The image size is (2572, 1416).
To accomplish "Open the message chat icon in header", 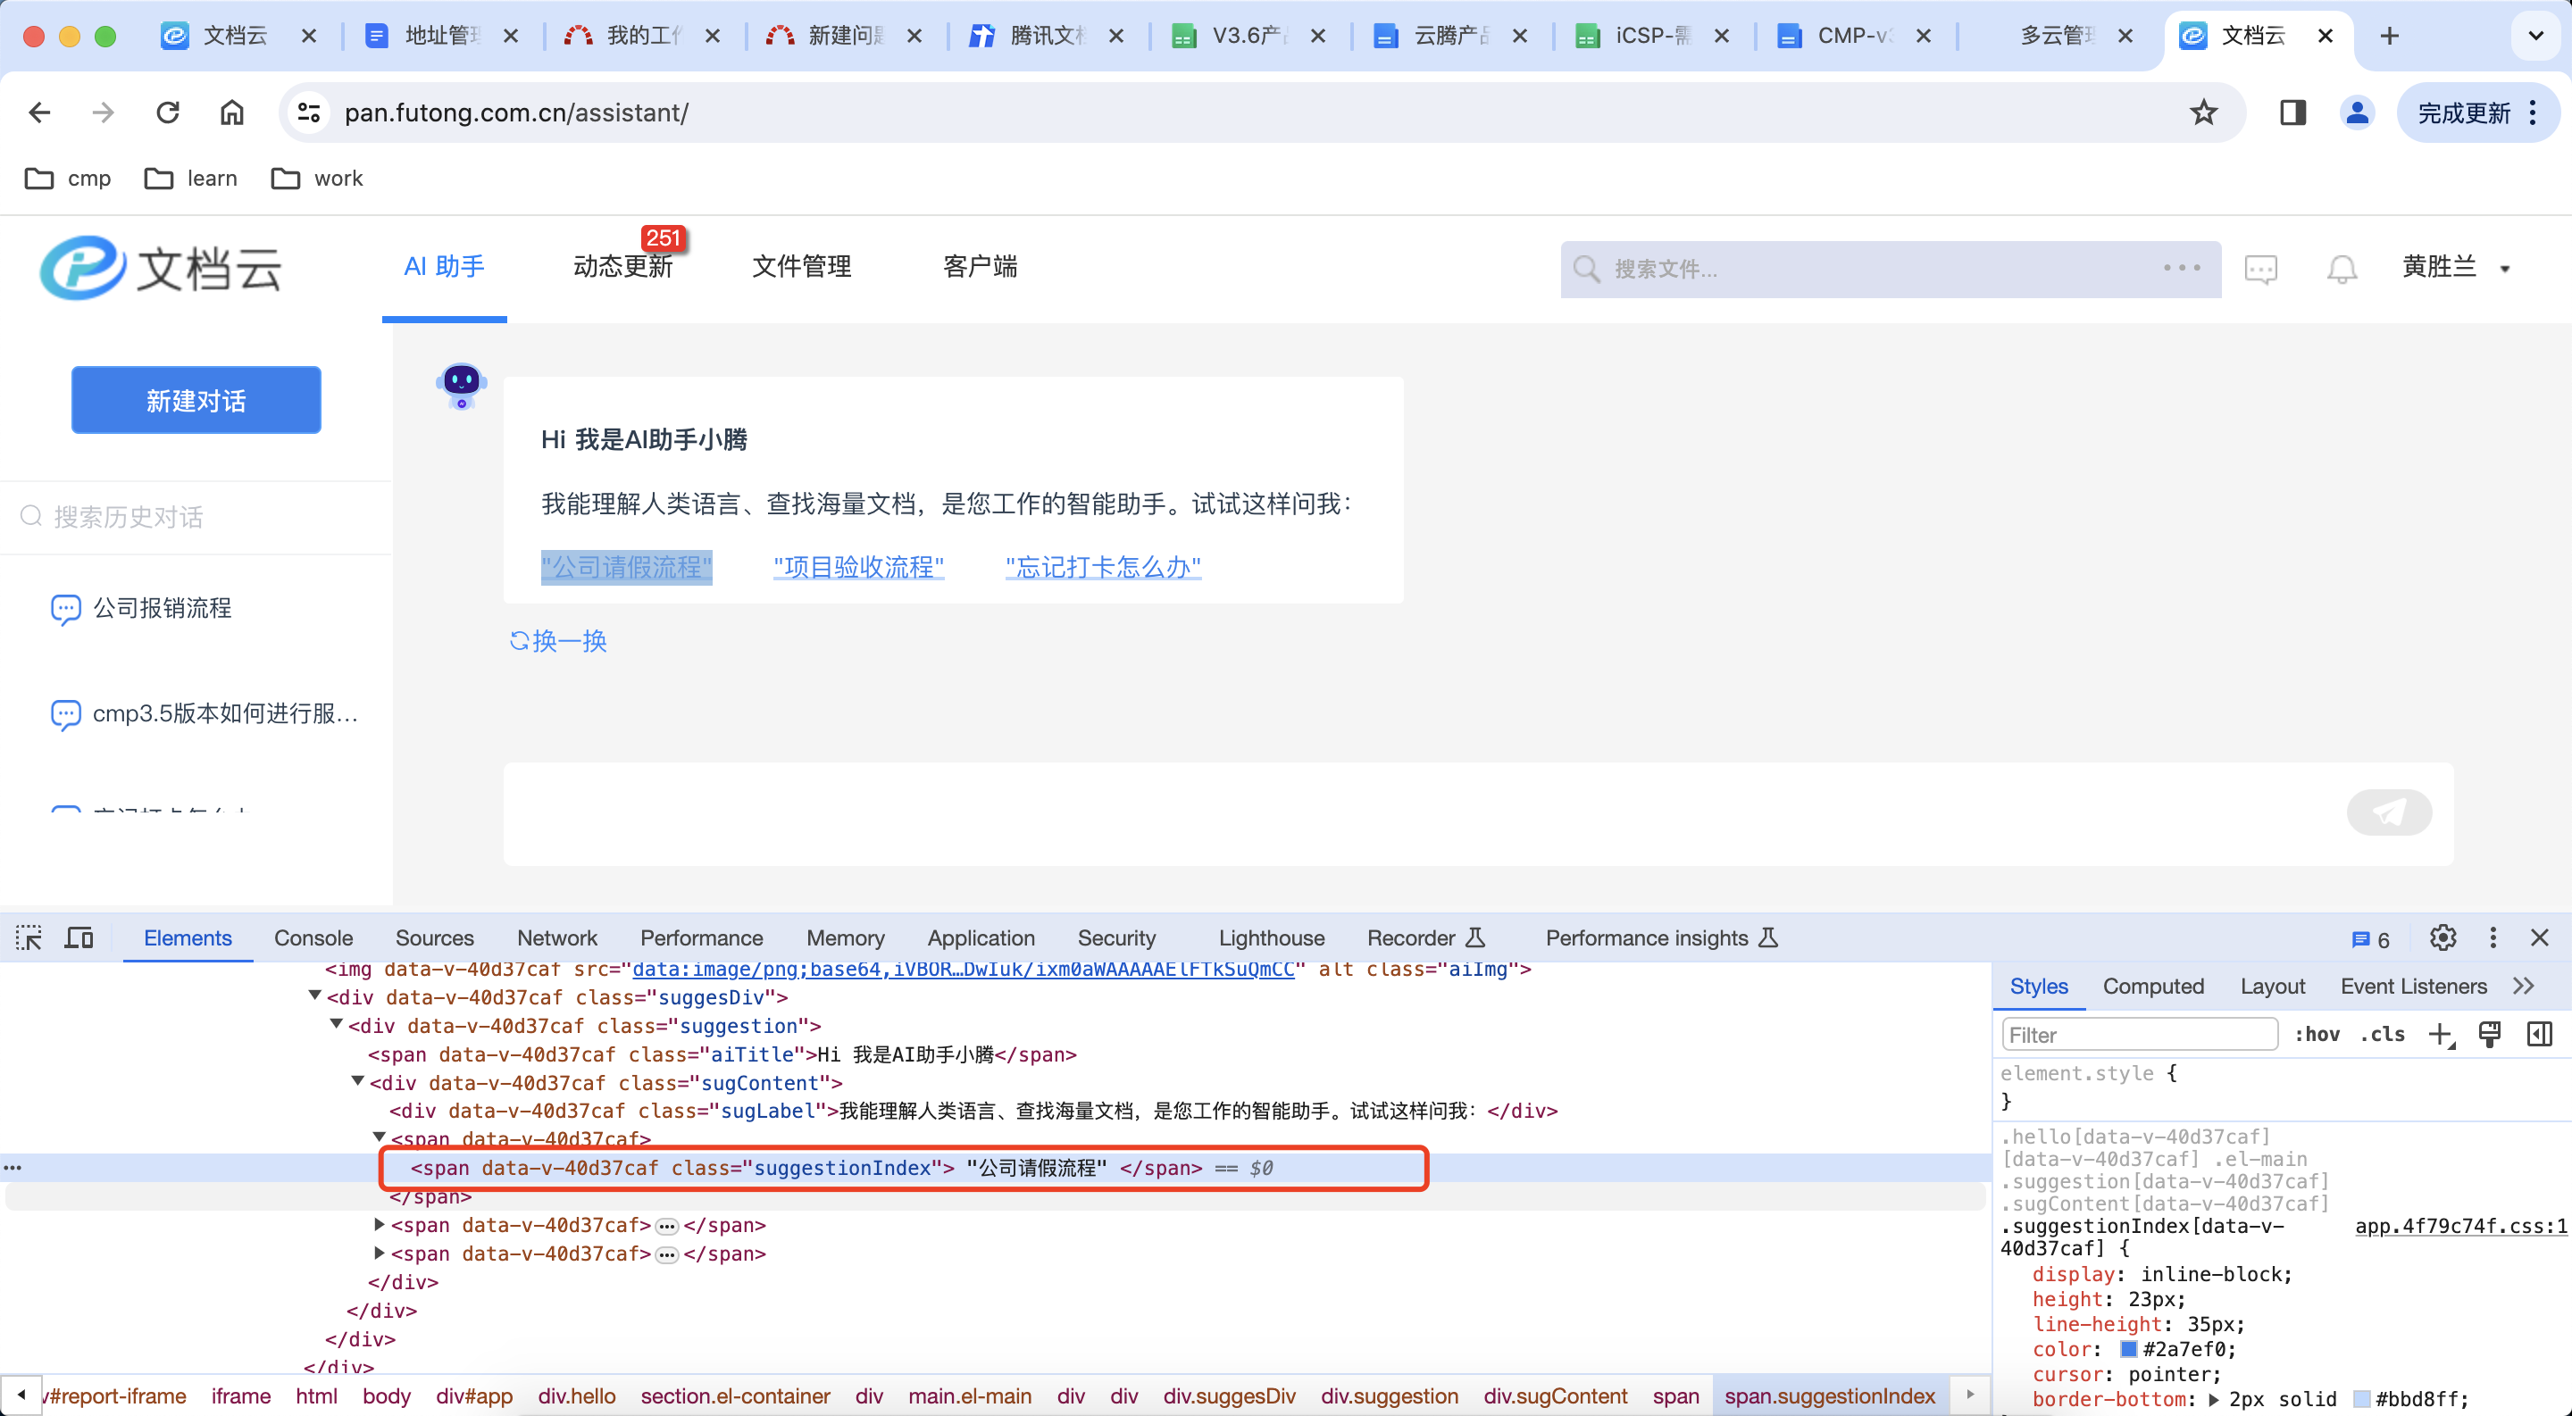I will (x=2260, y=269).
